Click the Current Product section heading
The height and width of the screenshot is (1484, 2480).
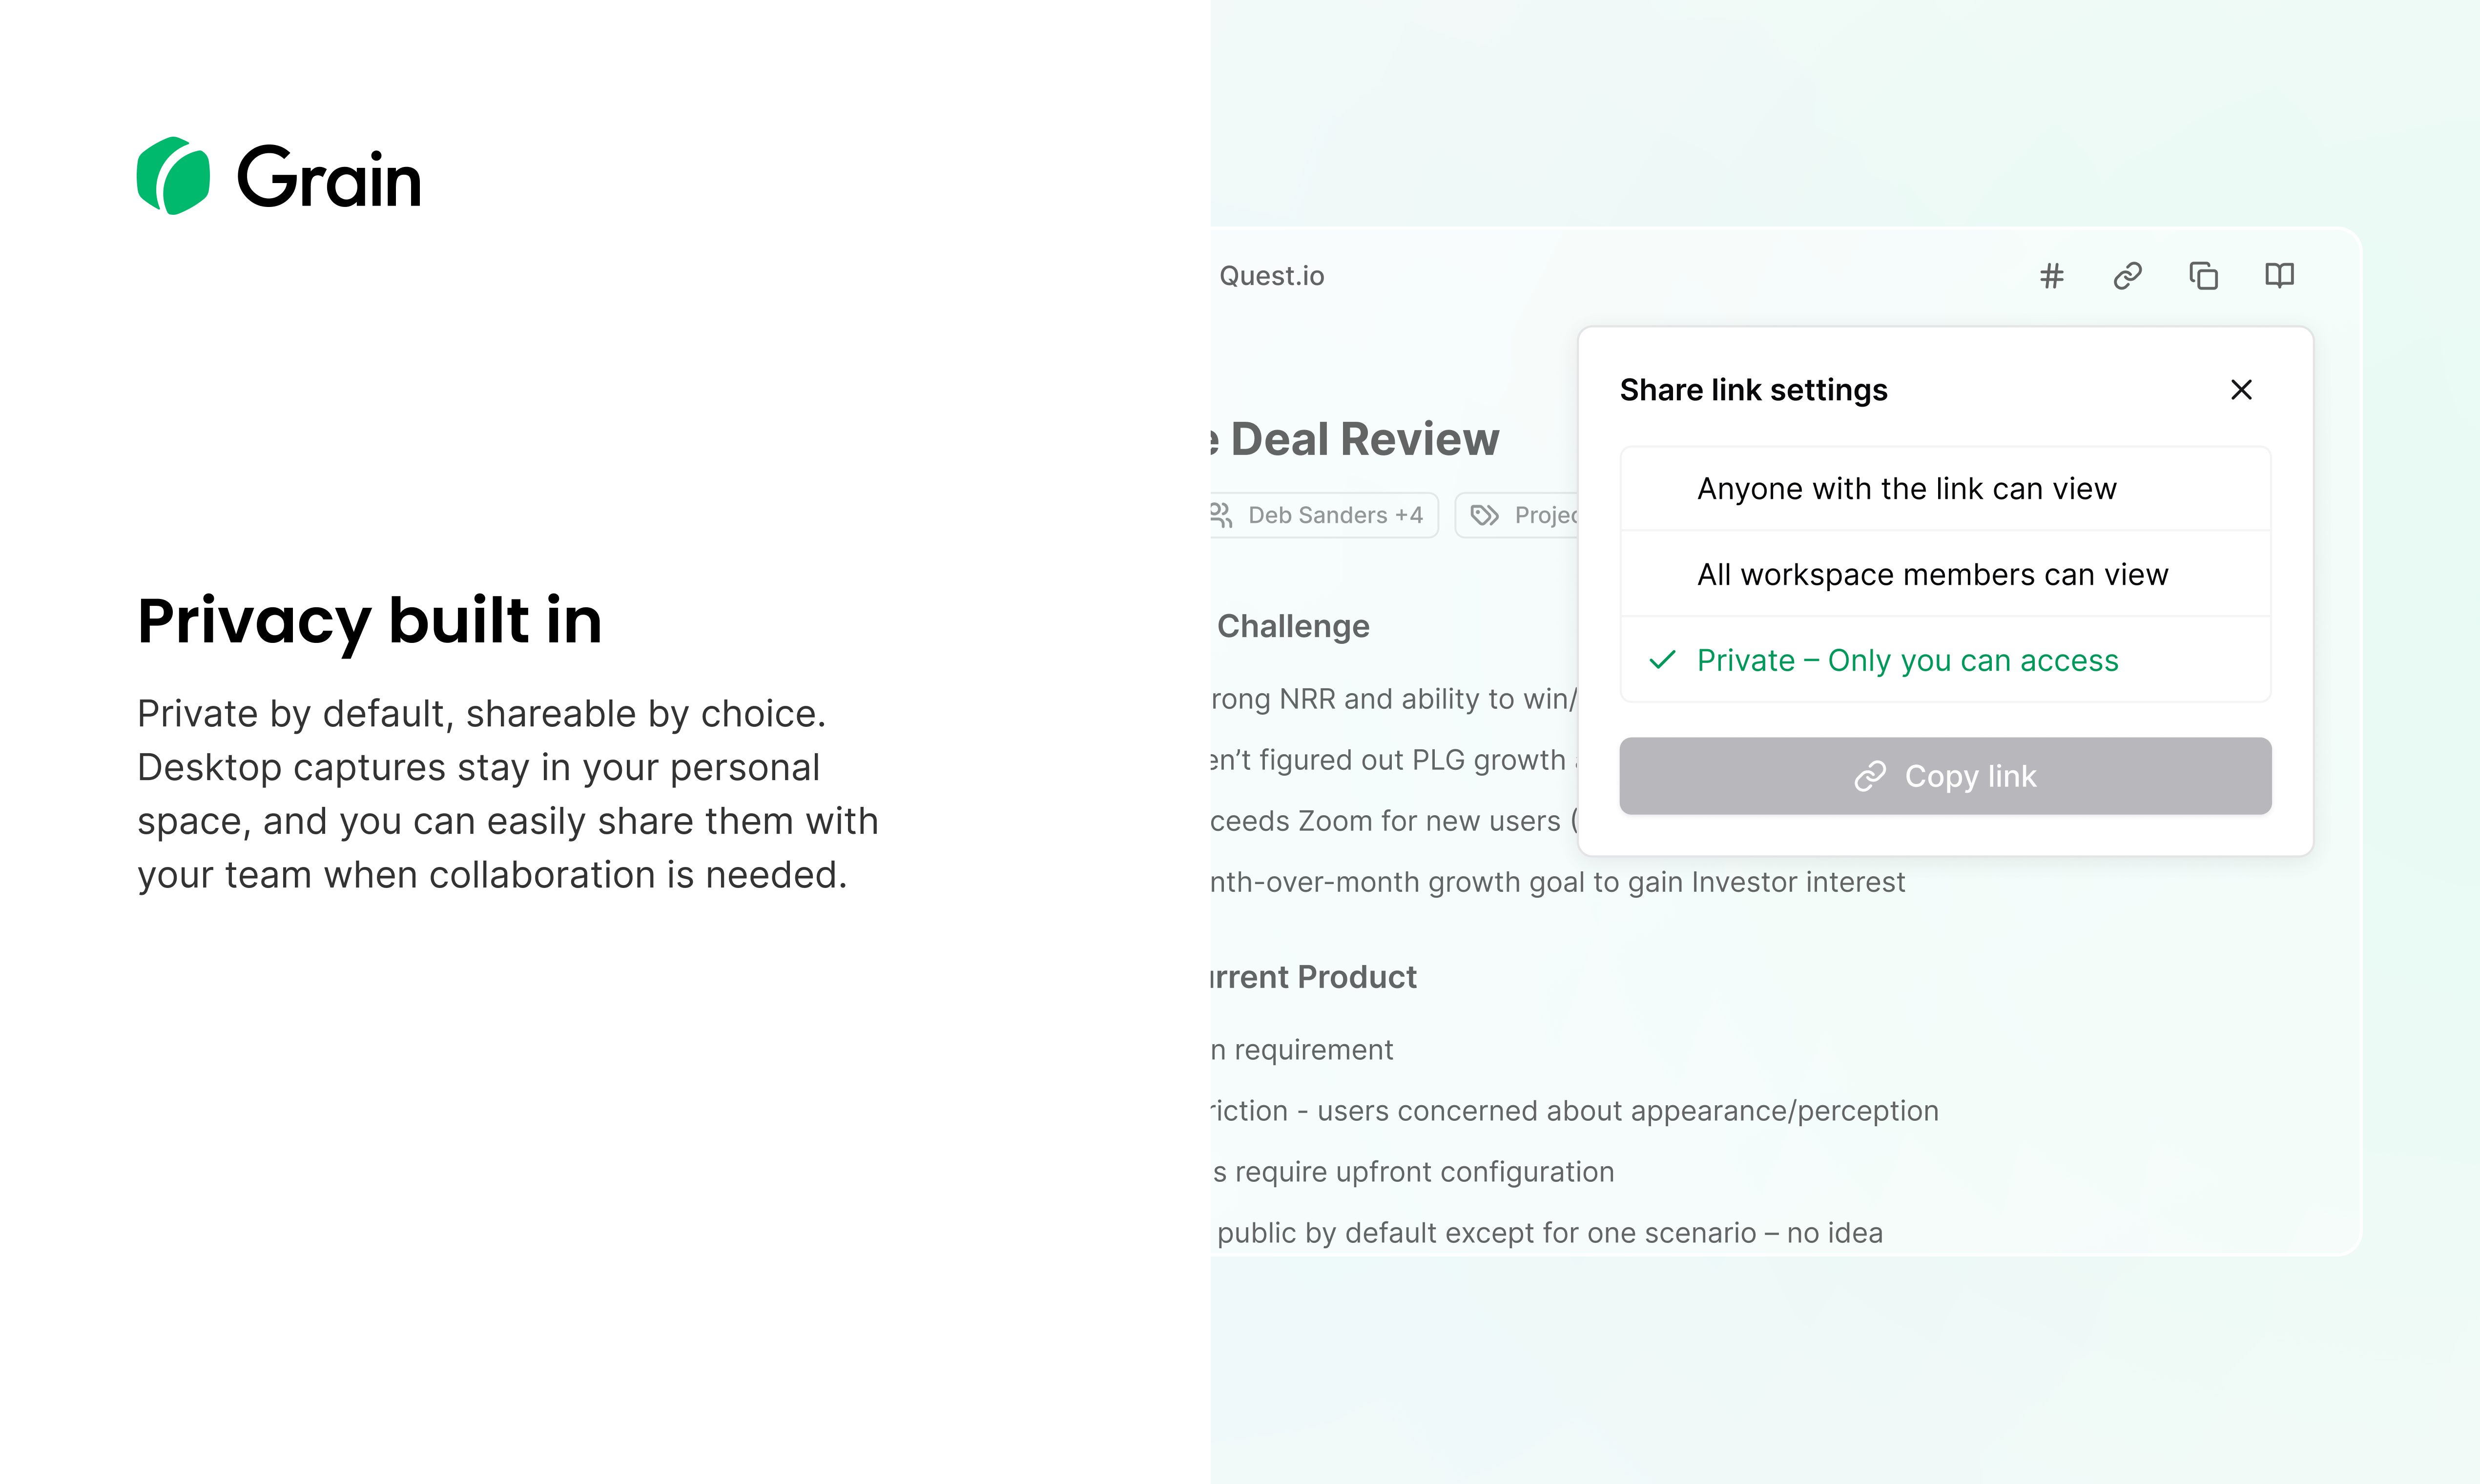tap(1314, 977)
